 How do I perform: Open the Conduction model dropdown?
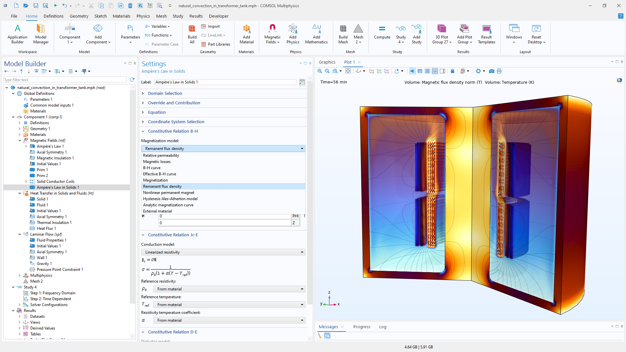click(x=223, y=252)
